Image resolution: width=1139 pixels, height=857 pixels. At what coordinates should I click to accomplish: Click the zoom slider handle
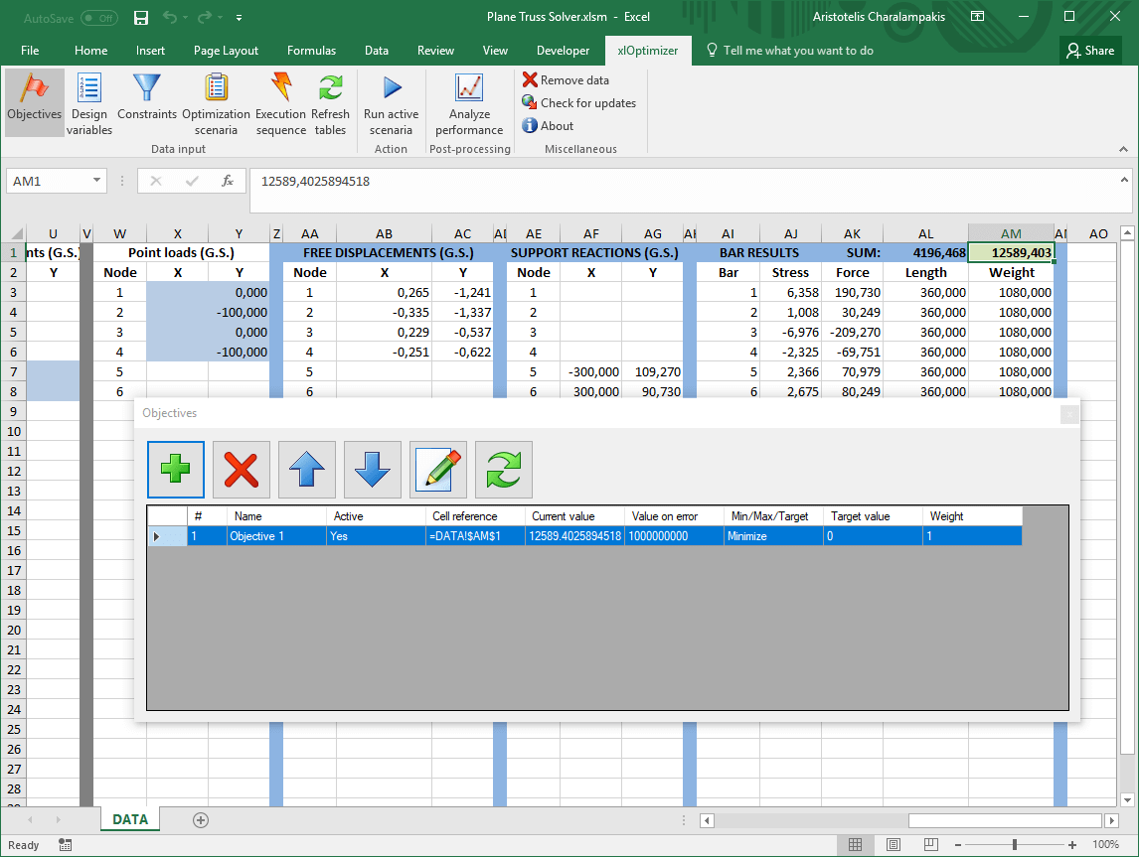click(x=1014, y=845)
